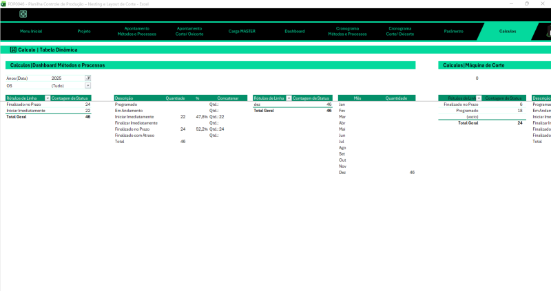551x291 pixels.
Task: Switch to the Parâmetro tab
Action: pyautogui.click(x=453, y=32)
